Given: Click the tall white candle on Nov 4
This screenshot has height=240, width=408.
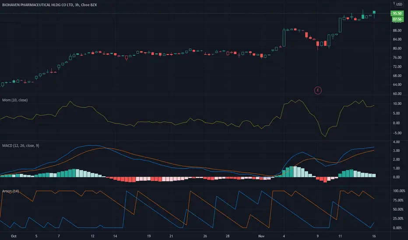Looking at the screenshot, I should pos(284,38).
